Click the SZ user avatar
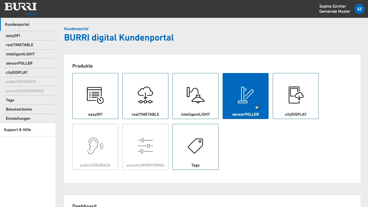 359,9
